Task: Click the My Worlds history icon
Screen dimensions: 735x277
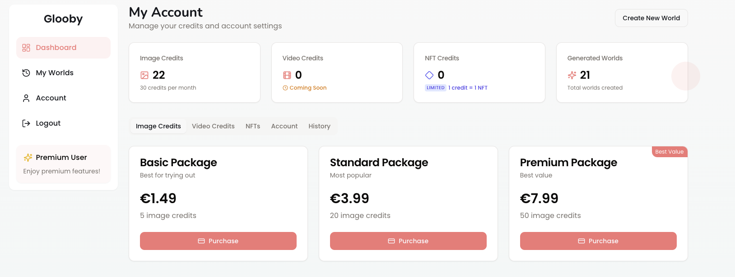Action: tap(26, 73)
